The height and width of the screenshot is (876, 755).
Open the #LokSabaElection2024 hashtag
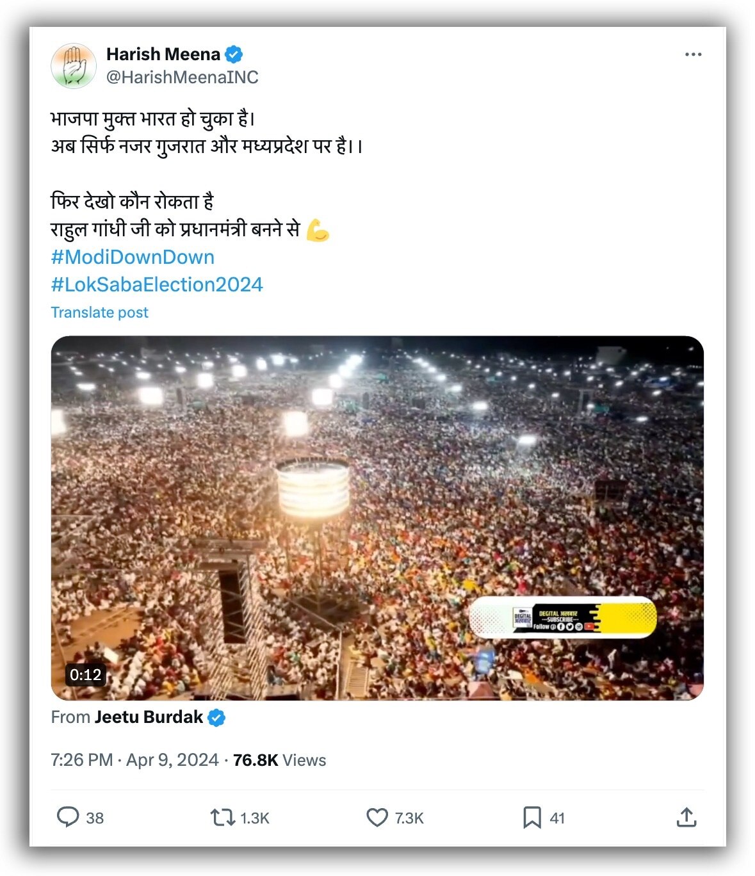click(x=158, y=284)
